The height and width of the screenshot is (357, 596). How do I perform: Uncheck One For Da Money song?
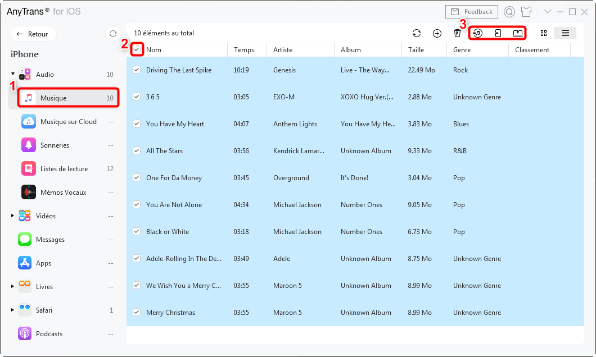pos(137,177)
